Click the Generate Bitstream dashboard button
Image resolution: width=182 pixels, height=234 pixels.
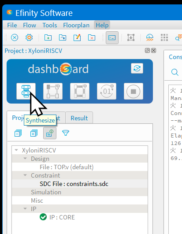tap(107, 91)
